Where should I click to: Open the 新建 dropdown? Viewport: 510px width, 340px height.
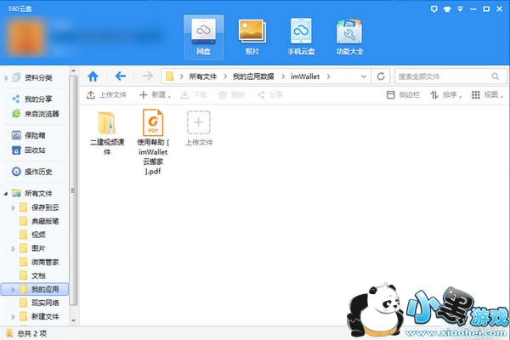click(x=155, y=94)
